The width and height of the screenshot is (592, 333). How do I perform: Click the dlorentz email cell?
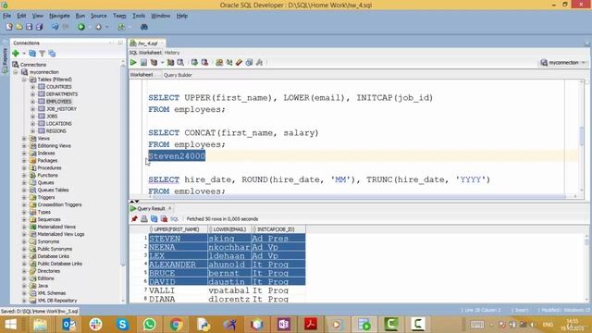point(228,299)
